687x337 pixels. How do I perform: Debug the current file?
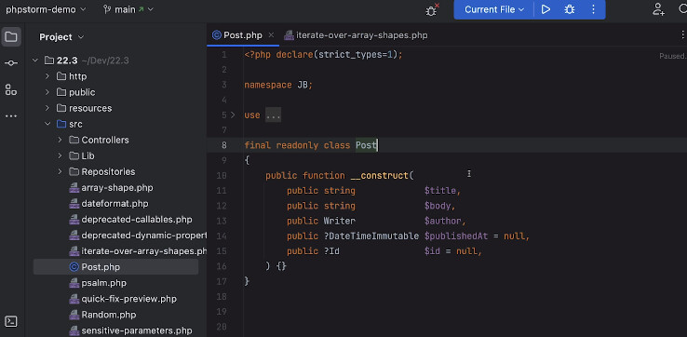pos(570,9)
